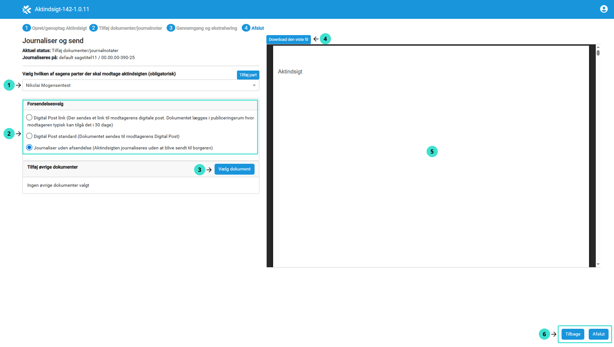614x347 pixels.
Task: Click scroll down arrow in document preview
Action: pos(598,264)
